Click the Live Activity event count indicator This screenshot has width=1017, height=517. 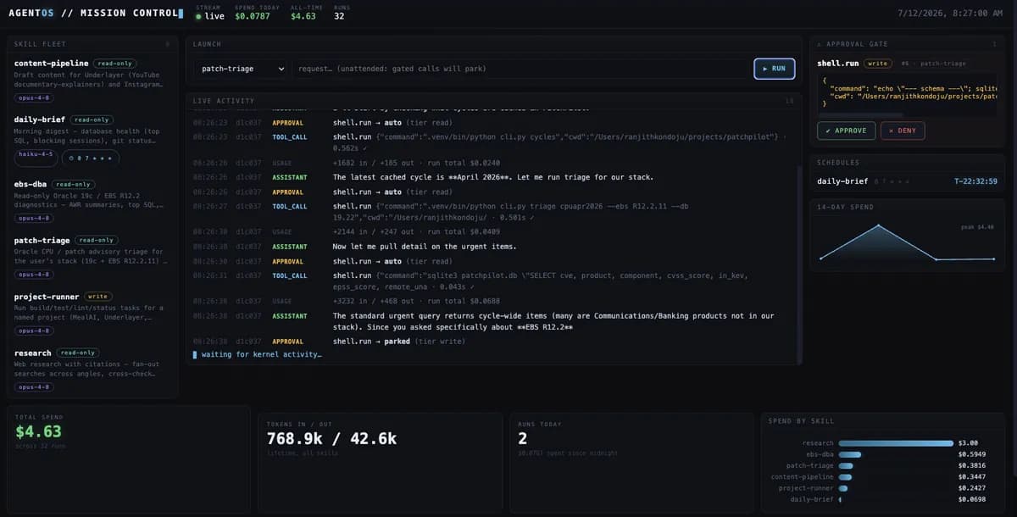[789, 101]
